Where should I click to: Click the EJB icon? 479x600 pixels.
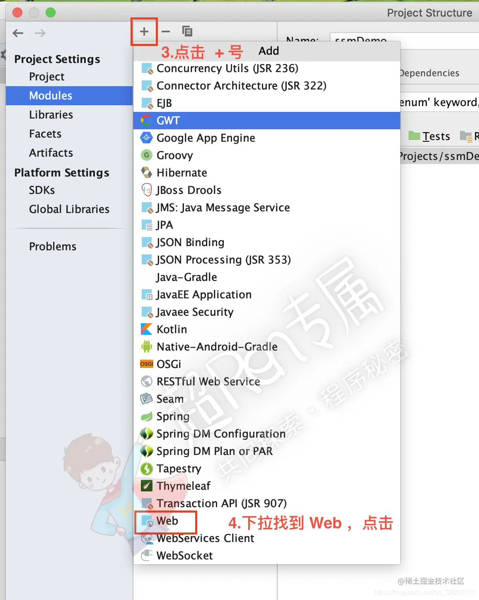point(147,104)
